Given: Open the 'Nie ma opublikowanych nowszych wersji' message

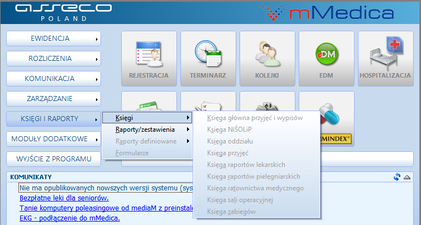Looking at the screenshot, I should click(106, 188).
